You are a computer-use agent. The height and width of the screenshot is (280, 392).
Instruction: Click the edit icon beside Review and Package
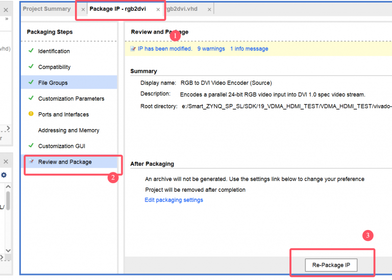click(x=31, y=162)
